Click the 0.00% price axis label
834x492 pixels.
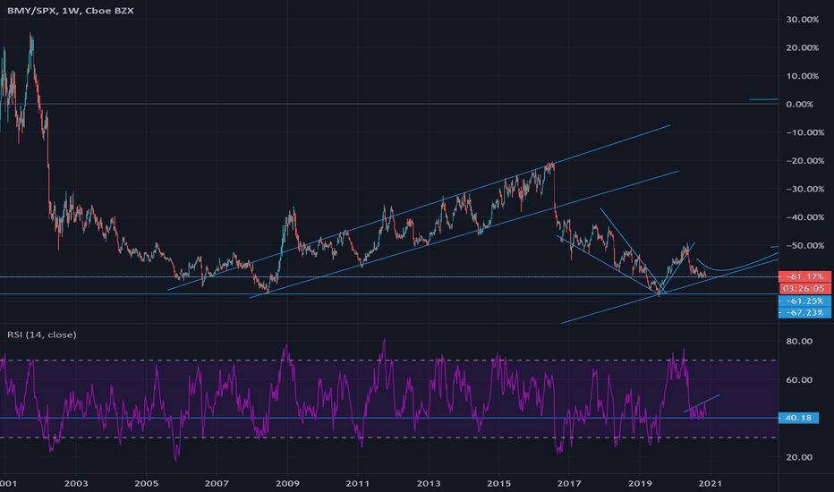click(799, 105)
